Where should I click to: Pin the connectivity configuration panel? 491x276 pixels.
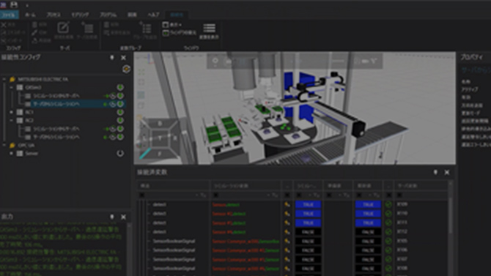pos(112,58)
